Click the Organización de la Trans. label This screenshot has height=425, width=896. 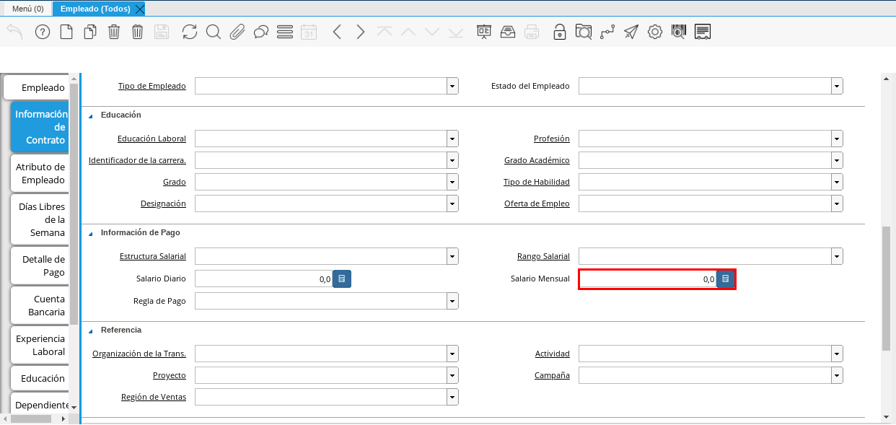pos(139,354)
